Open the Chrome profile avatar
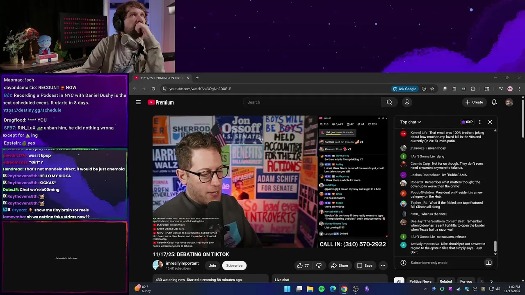This screenshot has width=525, height=295. click(510, 88)
